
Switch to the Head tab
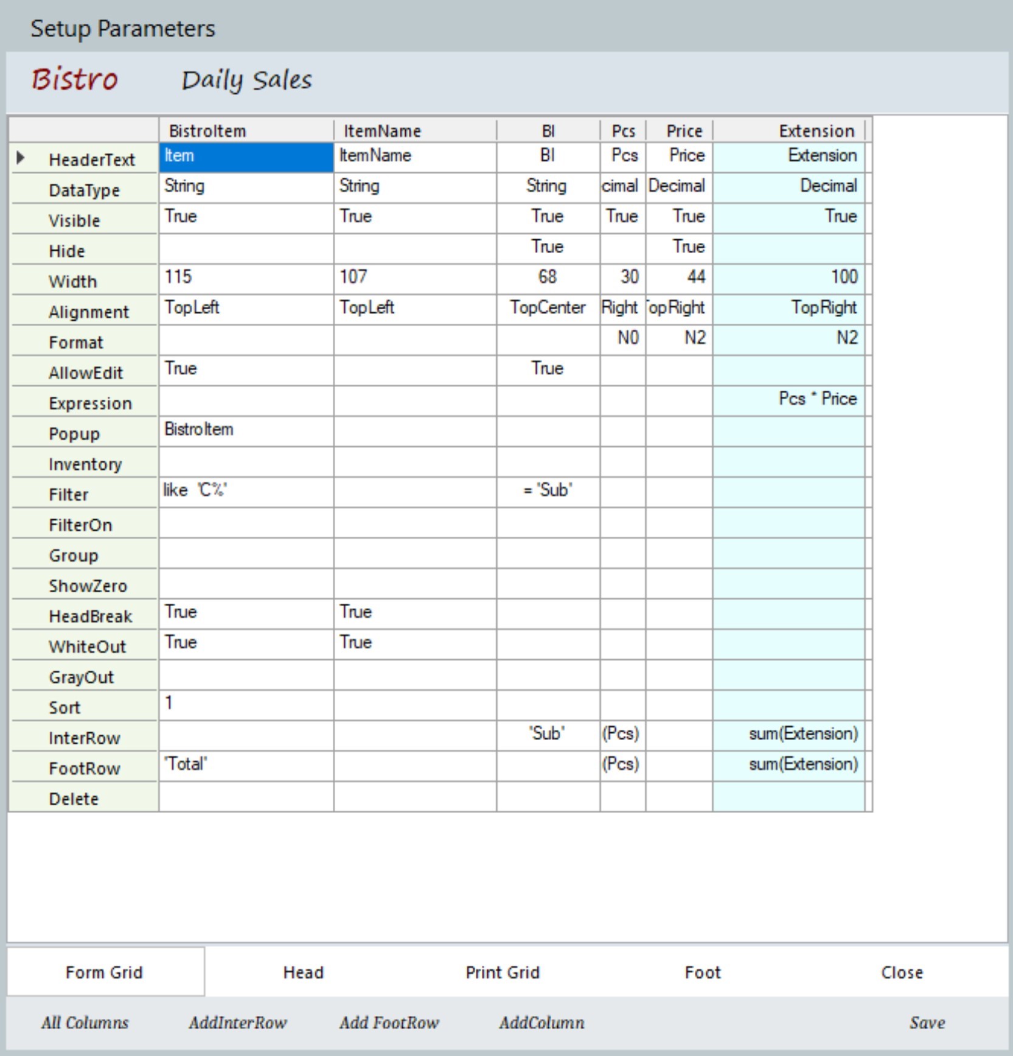point(303,972)
